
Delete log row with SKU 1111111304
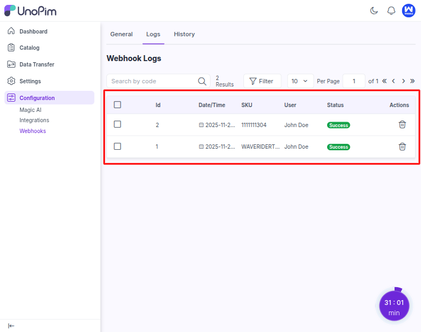[402, 124]
